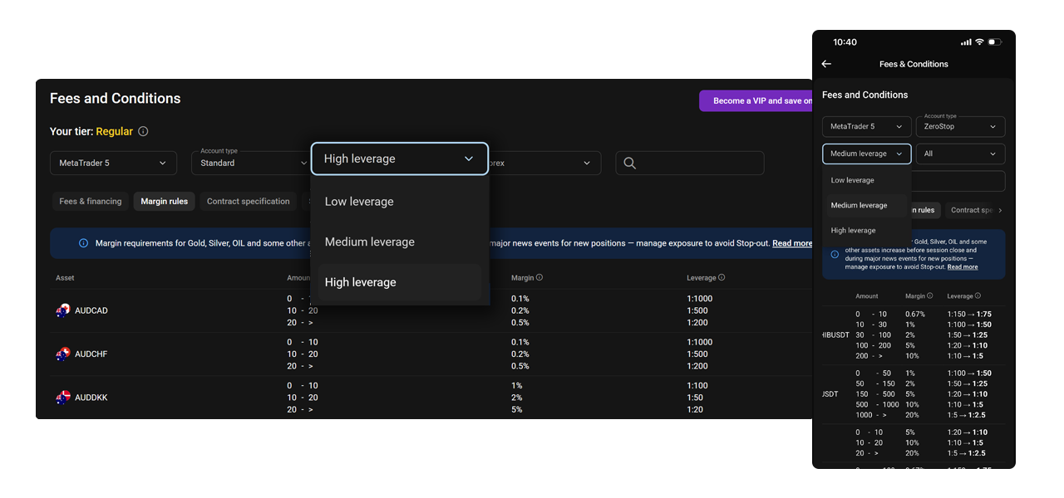Click the AUDDKK flag icon

click(x=62, y=398)
